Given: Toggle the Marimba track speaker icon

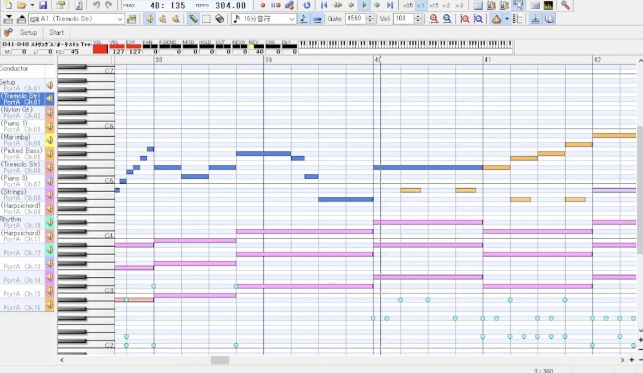Looking at the screenshot, I should (50, 140).
